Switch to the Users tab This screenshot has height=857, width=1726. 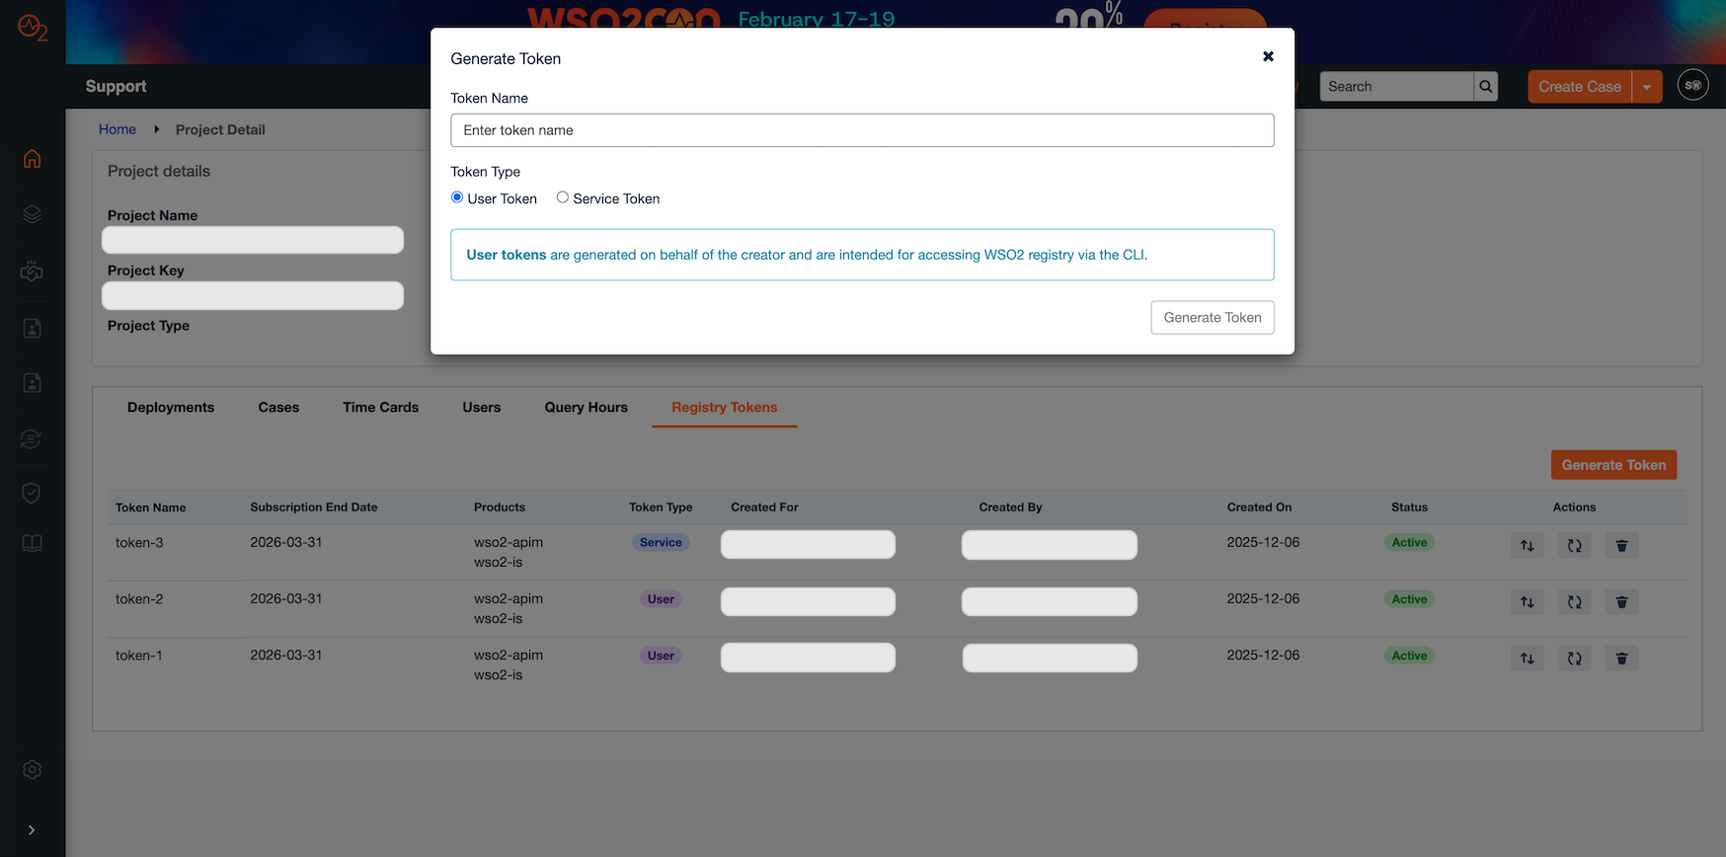click(x=482, y=407)
